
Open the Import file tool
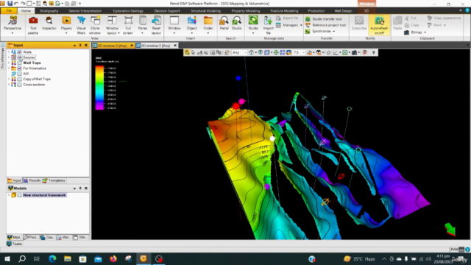[268, 25]
